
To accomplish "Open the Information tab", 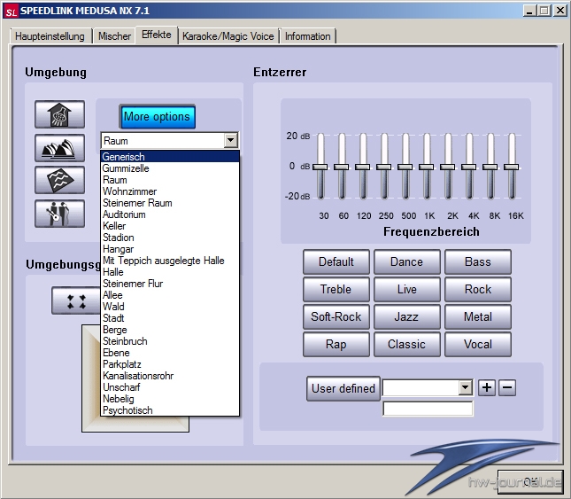I will coord(308,36).
